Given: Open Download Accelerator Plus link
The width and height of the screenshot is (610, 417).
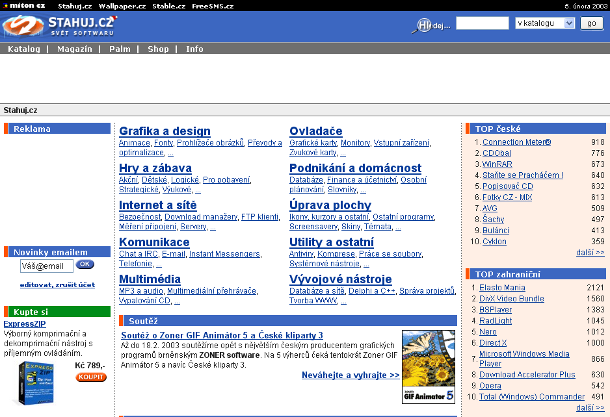Looking at the screenshot, I should point(527,375).
